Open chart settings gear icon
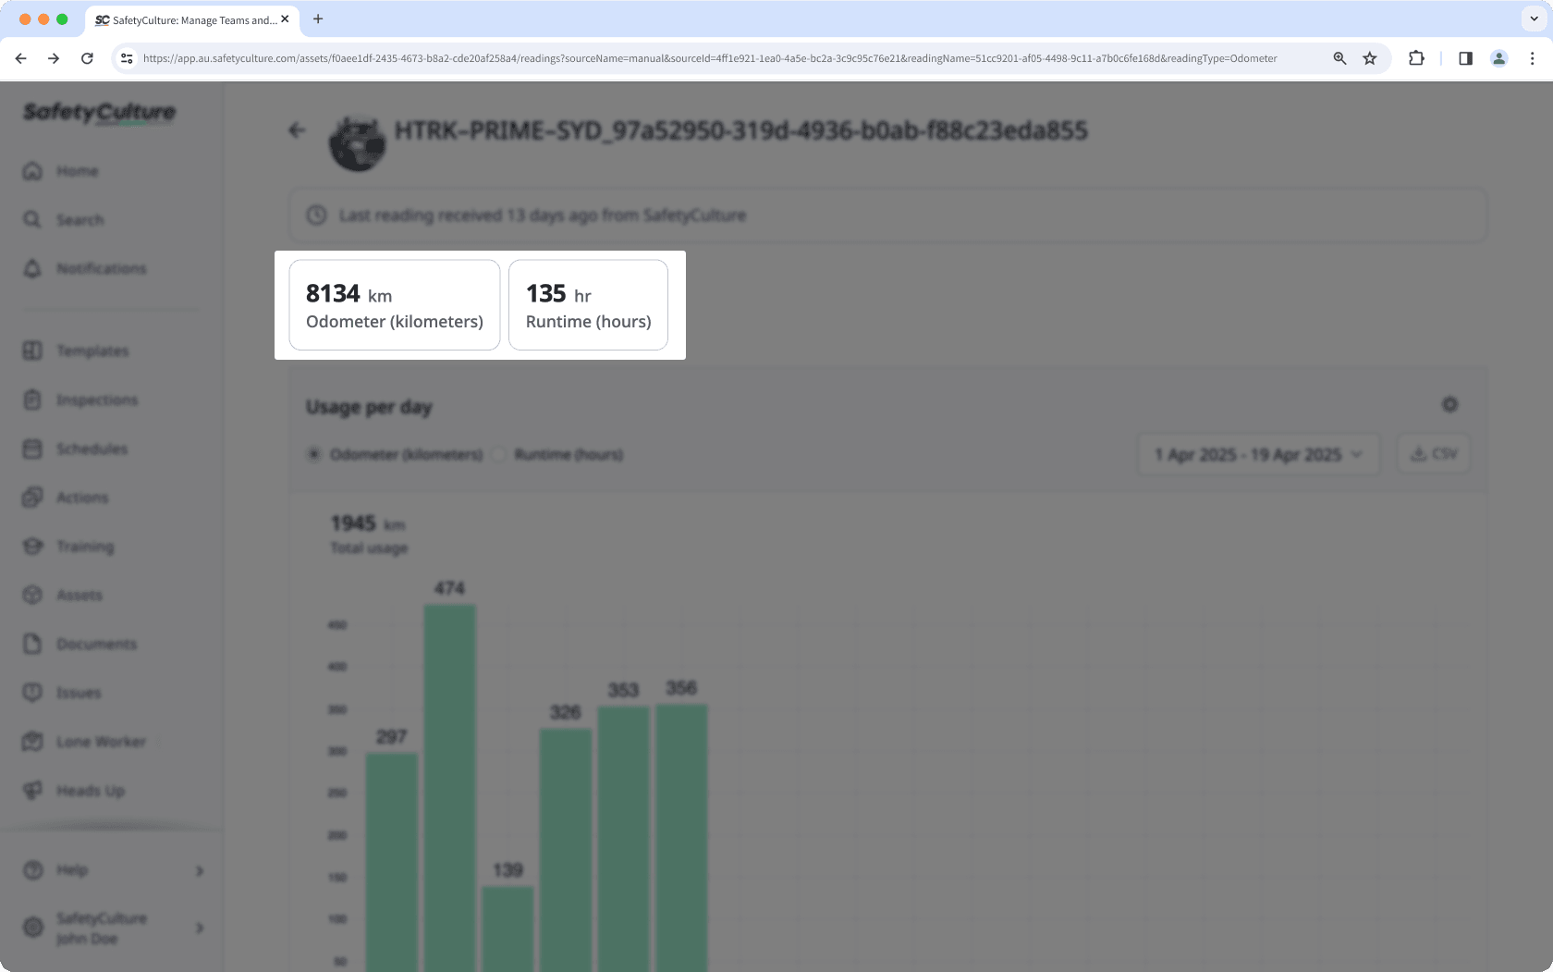The width and height of the screenshot is (1553, 972). click(x=1449, y=405)
